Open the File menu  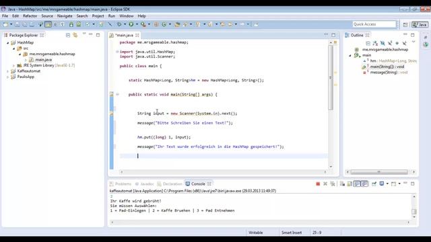(5, 16)
